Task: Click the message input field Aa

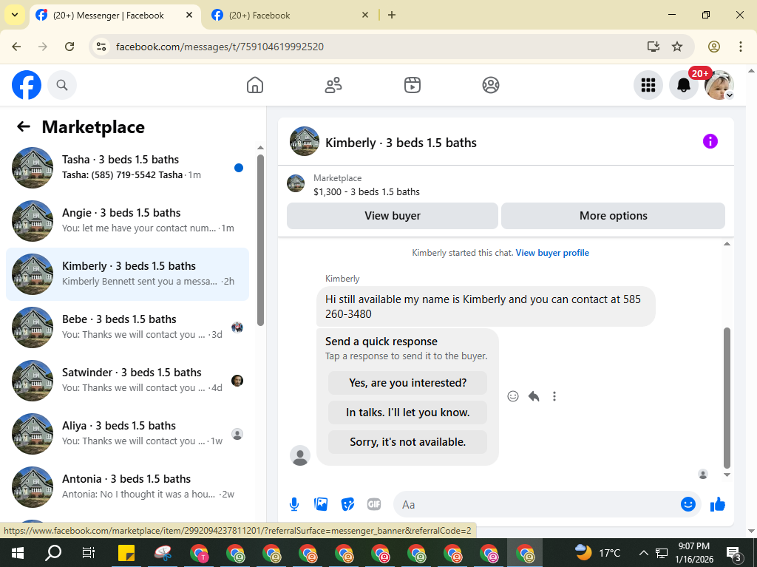Action: point(536,505)
